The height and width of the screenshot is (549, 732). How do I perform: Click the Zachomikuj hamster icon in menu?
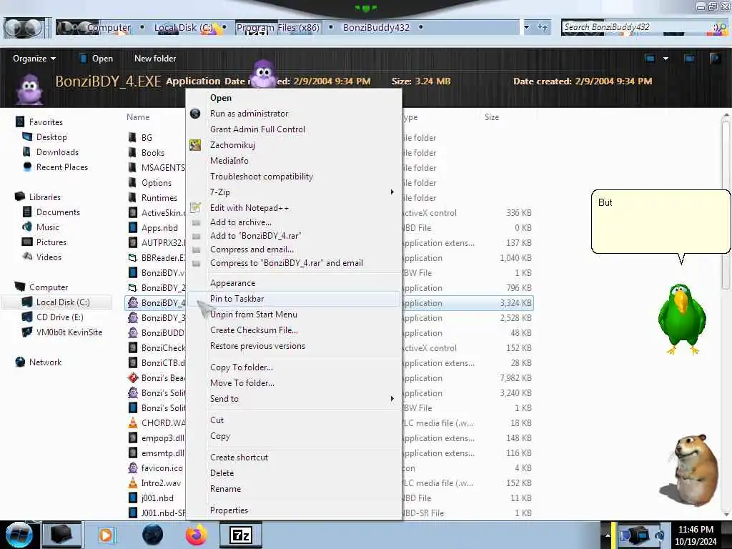pos(195,145)
